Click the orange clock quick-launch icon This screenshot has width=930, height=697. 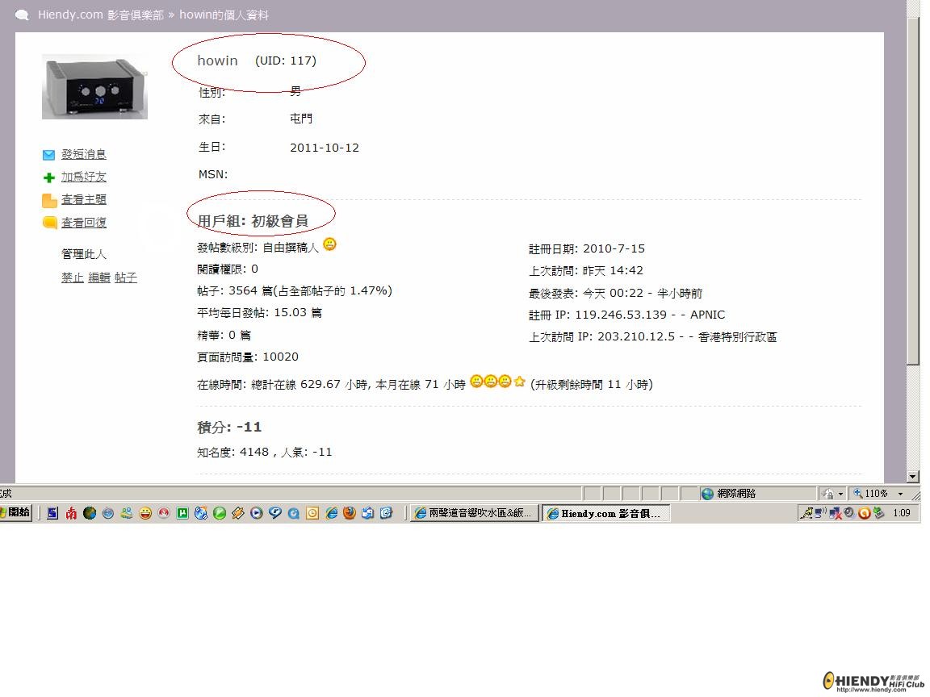point(312,513)
